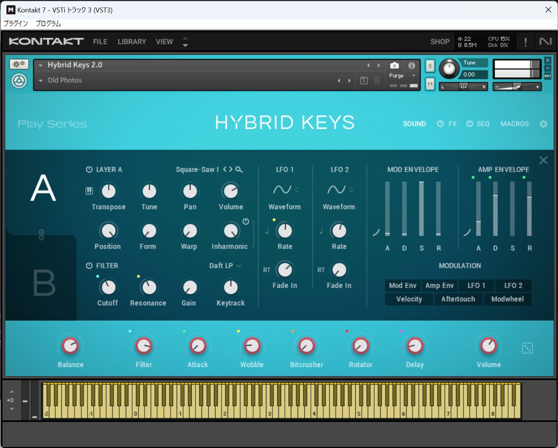Click the save preset floppy icon
558x448 pixels.
[x=364, y=80]
